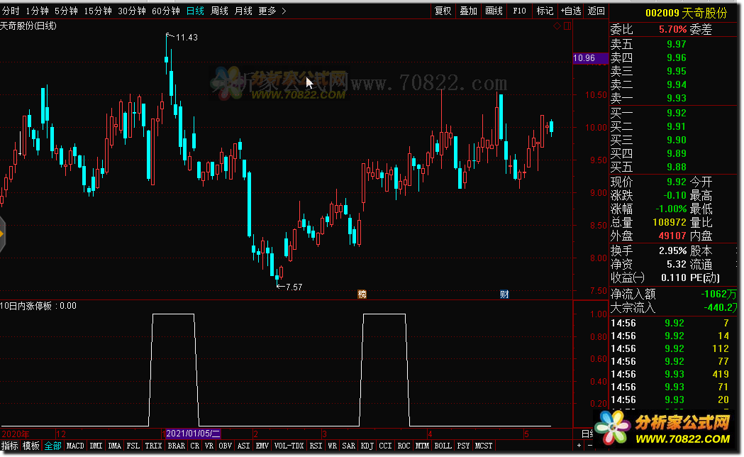Select the 60分钟 timeframe

165,11
